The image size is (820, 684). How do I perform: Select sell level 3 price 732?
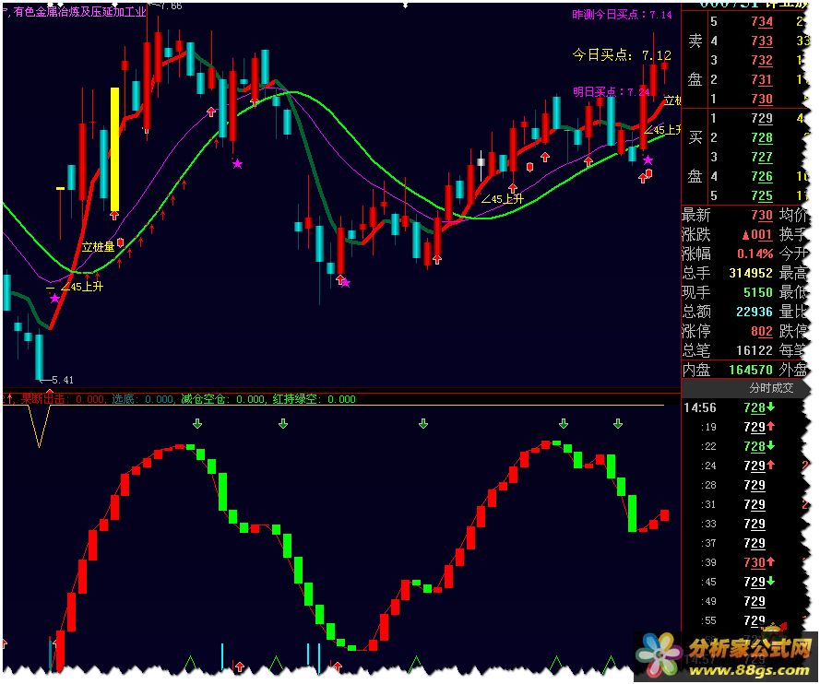click(762, 60)
